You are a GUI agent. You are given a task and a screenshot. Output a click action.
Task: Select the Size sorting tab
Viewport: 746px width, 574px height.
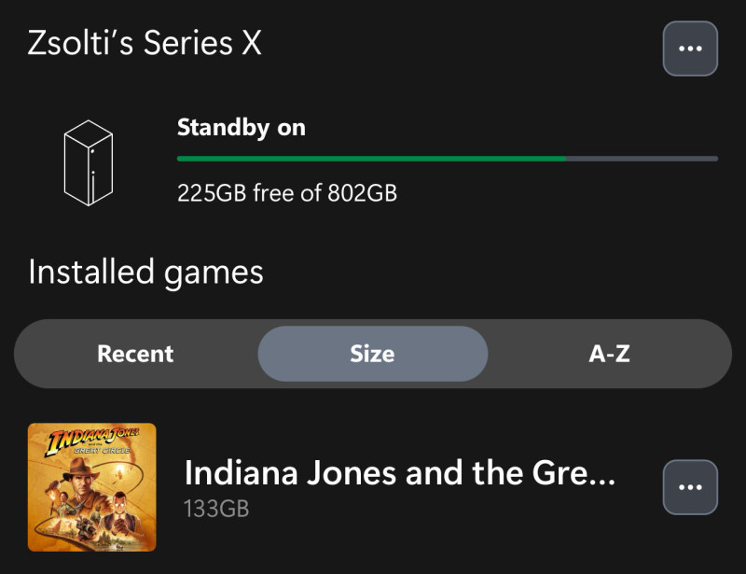pyautogui.click(x=372, y=354)
